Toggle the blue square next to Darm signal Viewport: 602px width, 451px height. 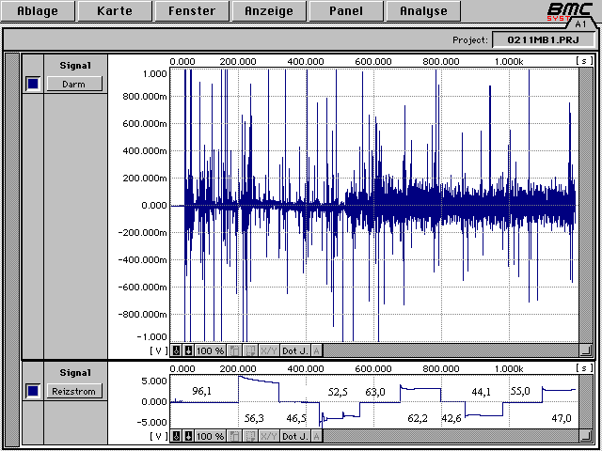pos(33,84)
